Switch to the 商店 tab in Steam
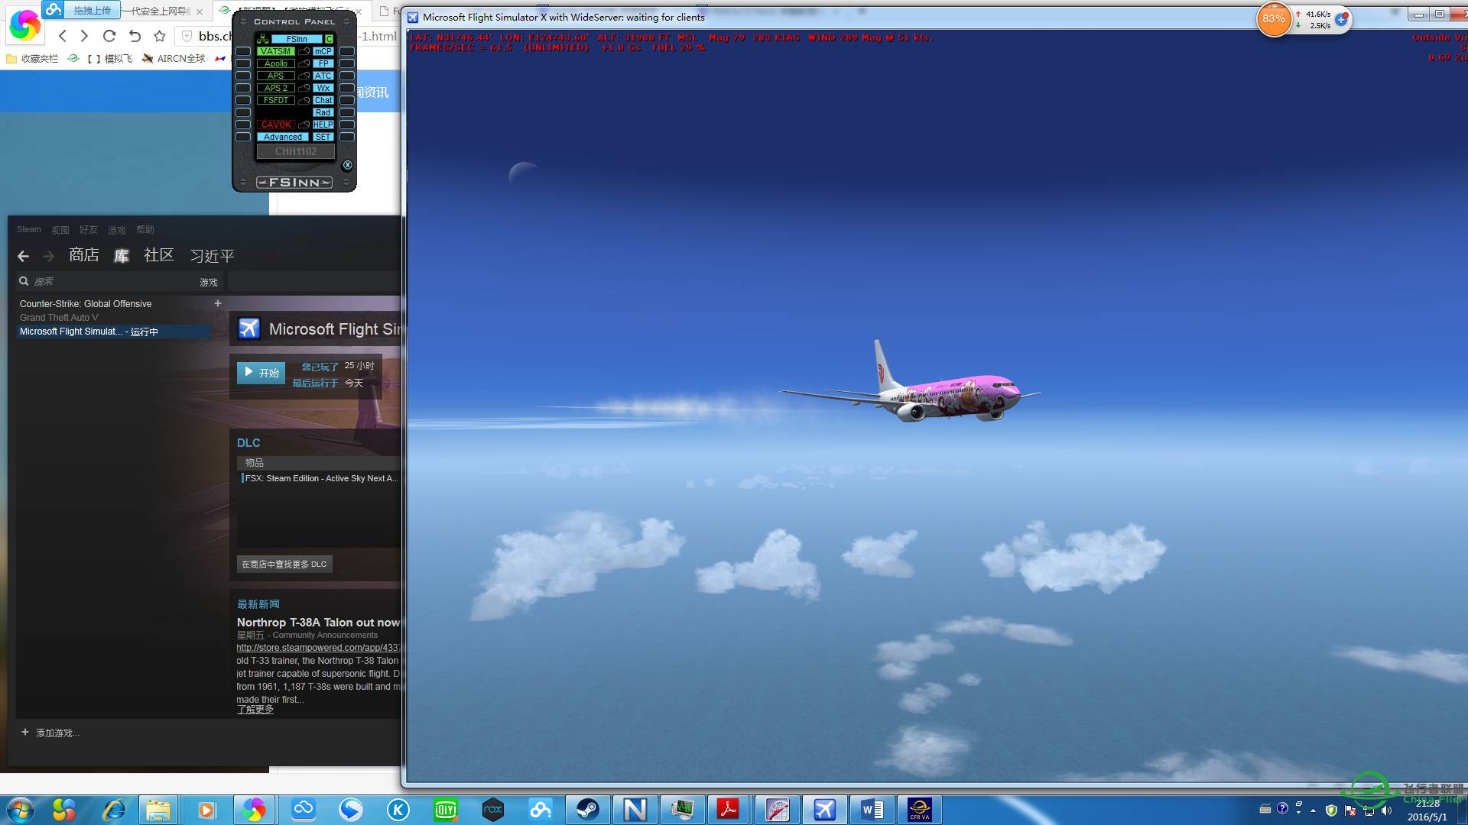This screenshot has width=1468, height=825. coord(84,255)
